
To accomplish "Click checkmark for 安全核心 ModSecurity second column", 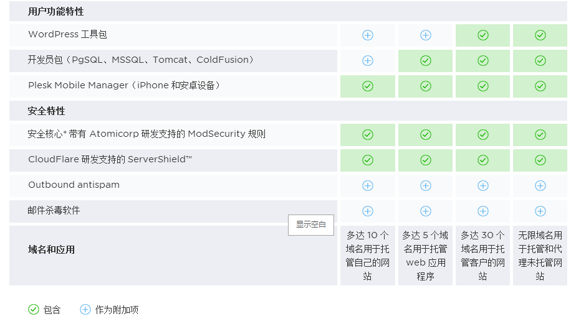I will click(x=425, y=135).
